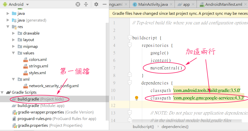Collapse the res folder
248x131 pixels.
pos(8,27)
